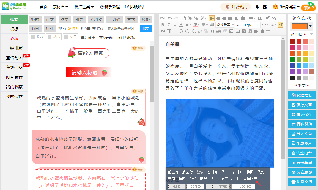Open the 微信工具 dropdown menu

[x=84, y=7]
